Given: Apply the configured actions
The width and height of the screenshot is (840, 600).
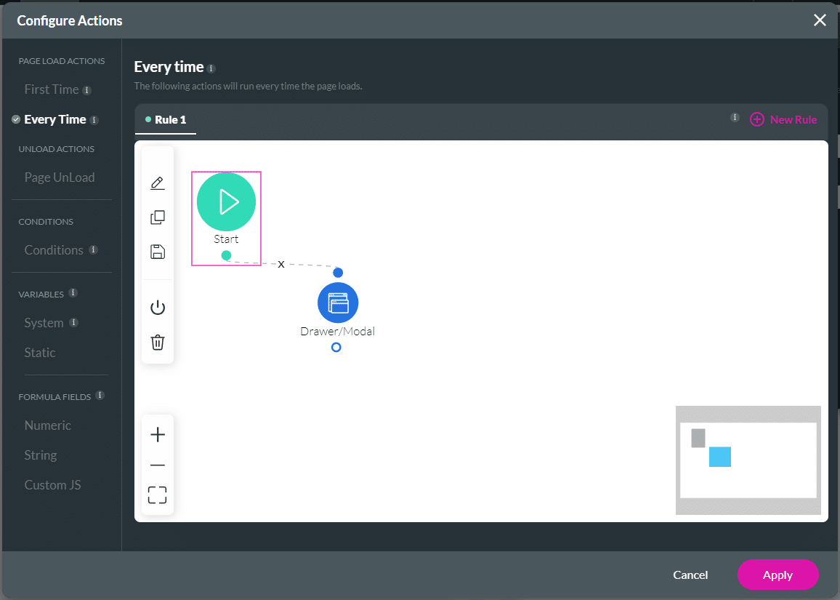Looking at the screenshot, I should pyautogui.click(x=778, y=575).
